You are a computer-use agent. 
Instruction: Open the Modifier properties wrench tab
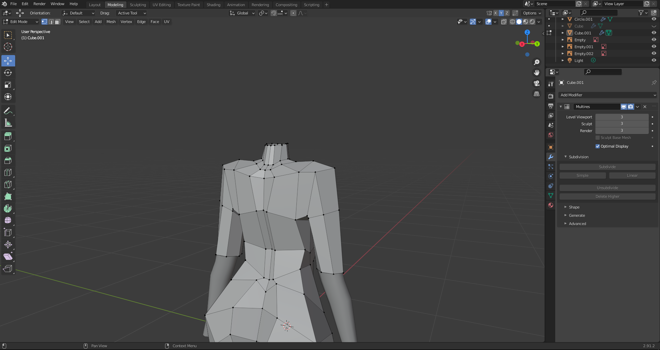tap(551, 157)
